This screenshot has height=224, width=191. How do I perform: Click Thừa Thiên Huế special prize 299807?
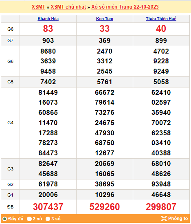pos(161,207)
